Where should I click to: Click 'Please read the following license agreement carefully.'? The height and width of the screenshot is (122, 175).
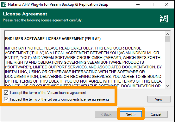43,20
